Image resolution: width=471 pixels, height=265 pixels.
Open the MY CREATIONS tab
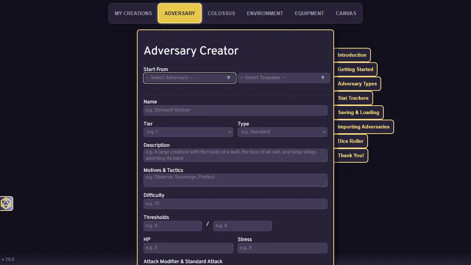tap(133, 13)
